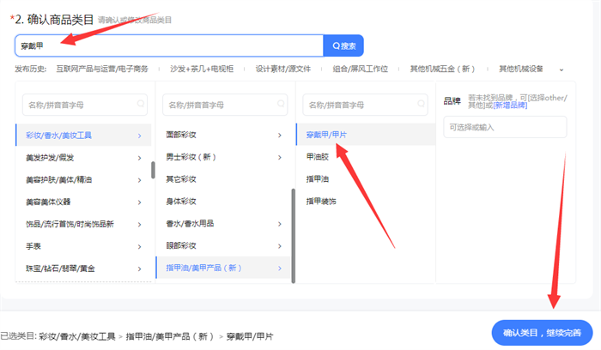The width and height of the screenshot is (601, 350).
Task: Choose 指甲装饰 from the list
Action: point(321,202)
